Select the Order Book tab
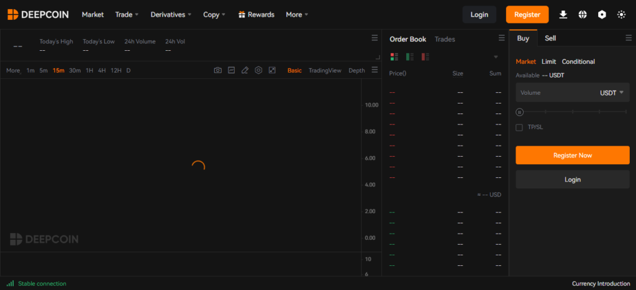The height and width of the screenshot is (290, 636). pos(407,39)
